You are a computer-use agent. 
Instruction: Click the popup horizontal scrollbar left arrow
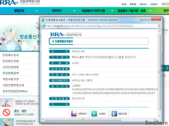point(43,119)
